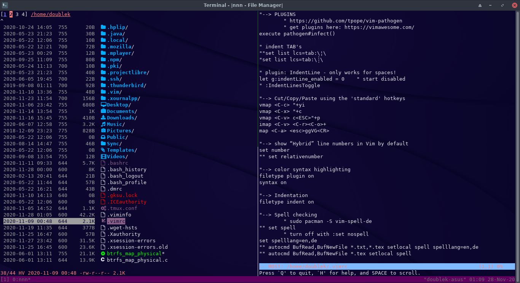Click the terminal icon in the title bar

(x=5, y=5)
